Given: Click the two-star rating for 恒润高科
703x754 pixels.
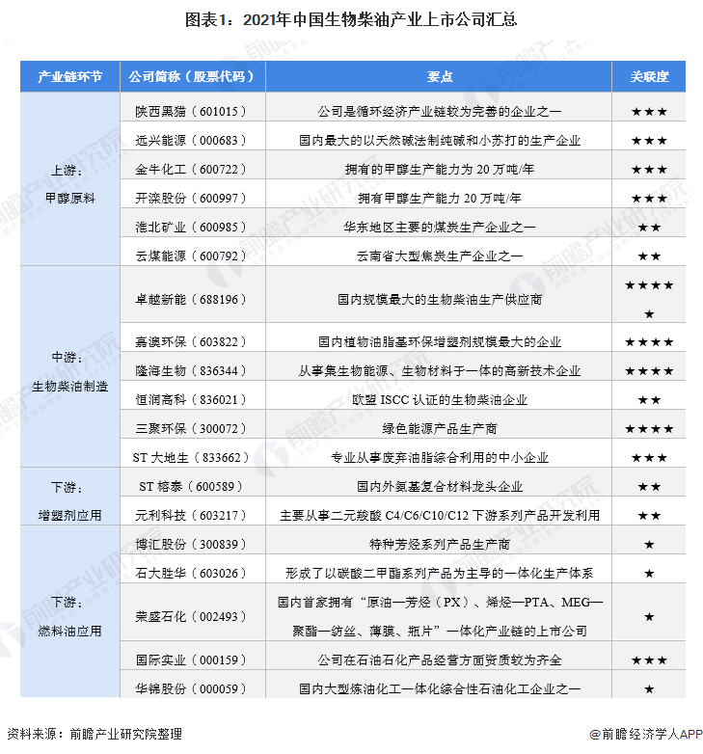Looking at the screenshot, I should point(649,399).
